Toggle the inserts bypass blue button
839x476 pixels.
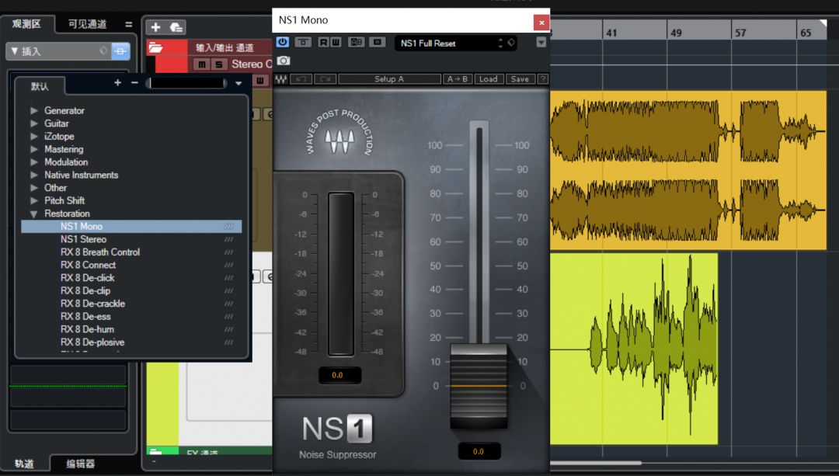(120, 51)
